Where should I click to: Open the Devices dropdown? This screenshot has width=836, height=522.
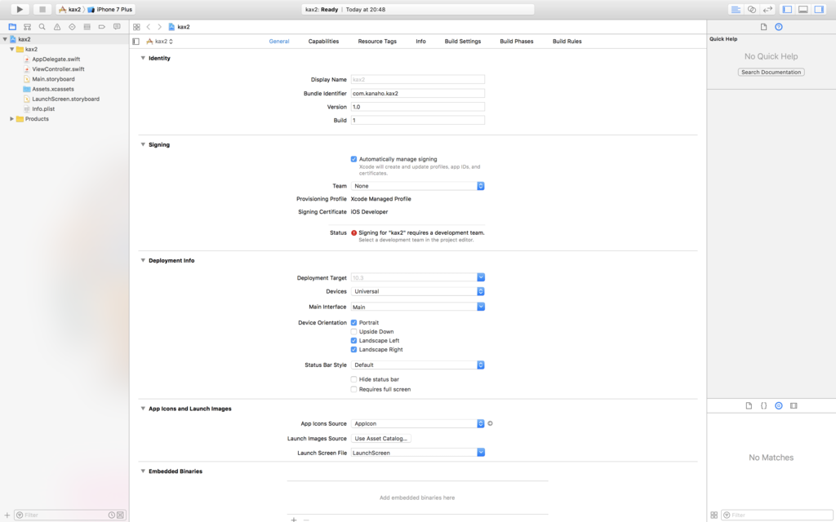point(417,291)
